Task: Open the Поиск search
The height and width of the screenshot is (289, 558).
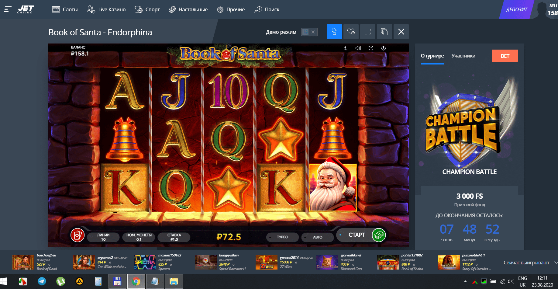Action: [x=267, y=9]
